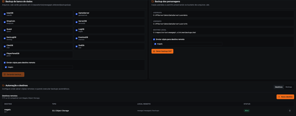Click the Destinos remotos heading
Screen dimensions: 296x116
pyautogui.click(x=10, y=96)
